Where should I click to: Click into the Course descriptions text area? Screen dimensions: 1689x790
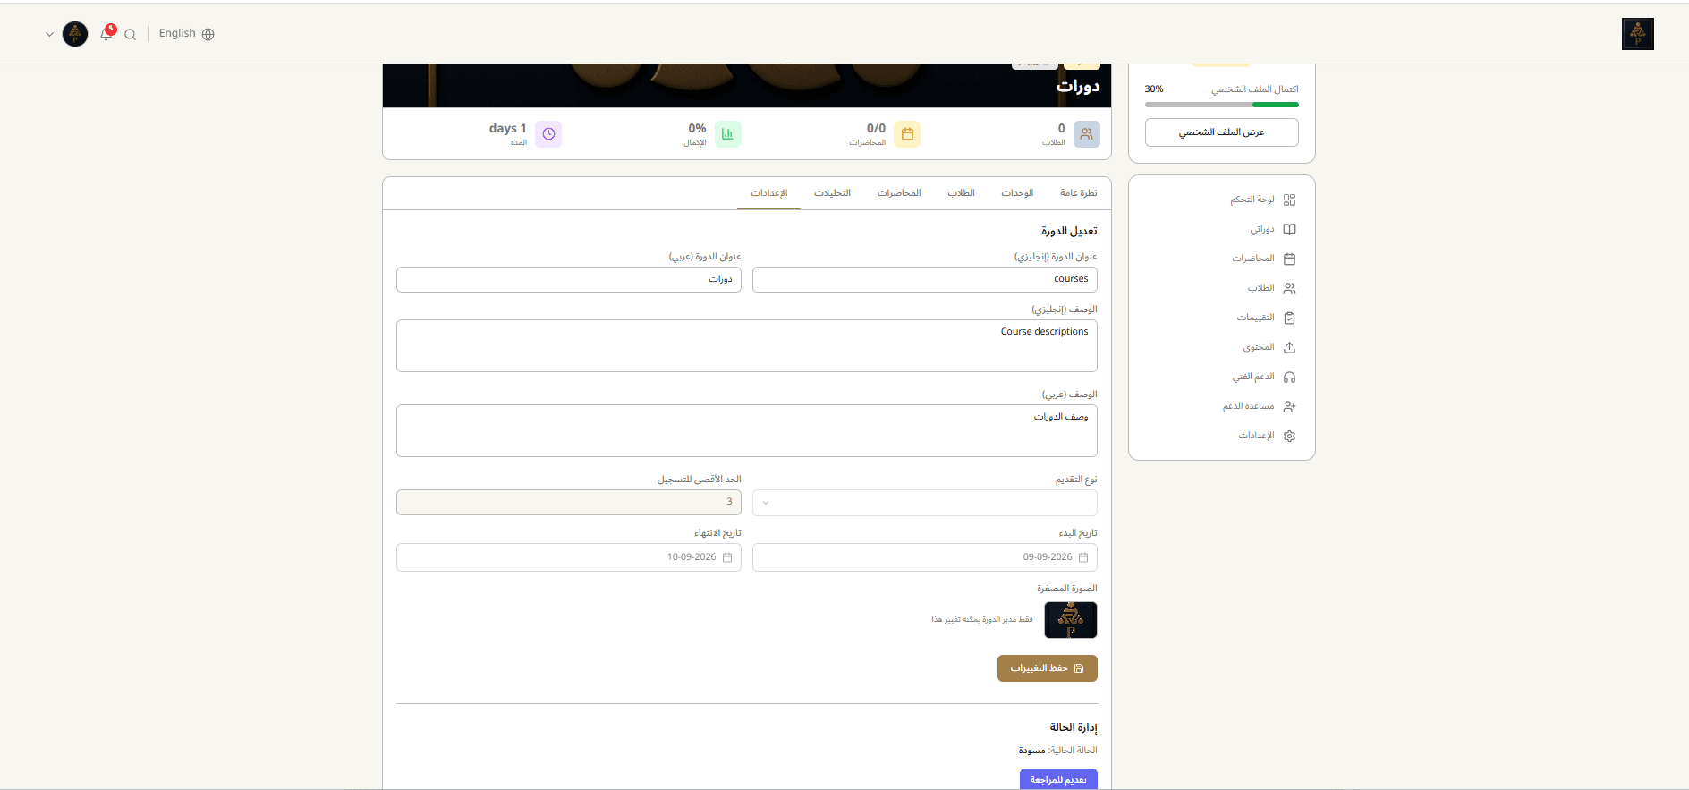pos(747,346)
